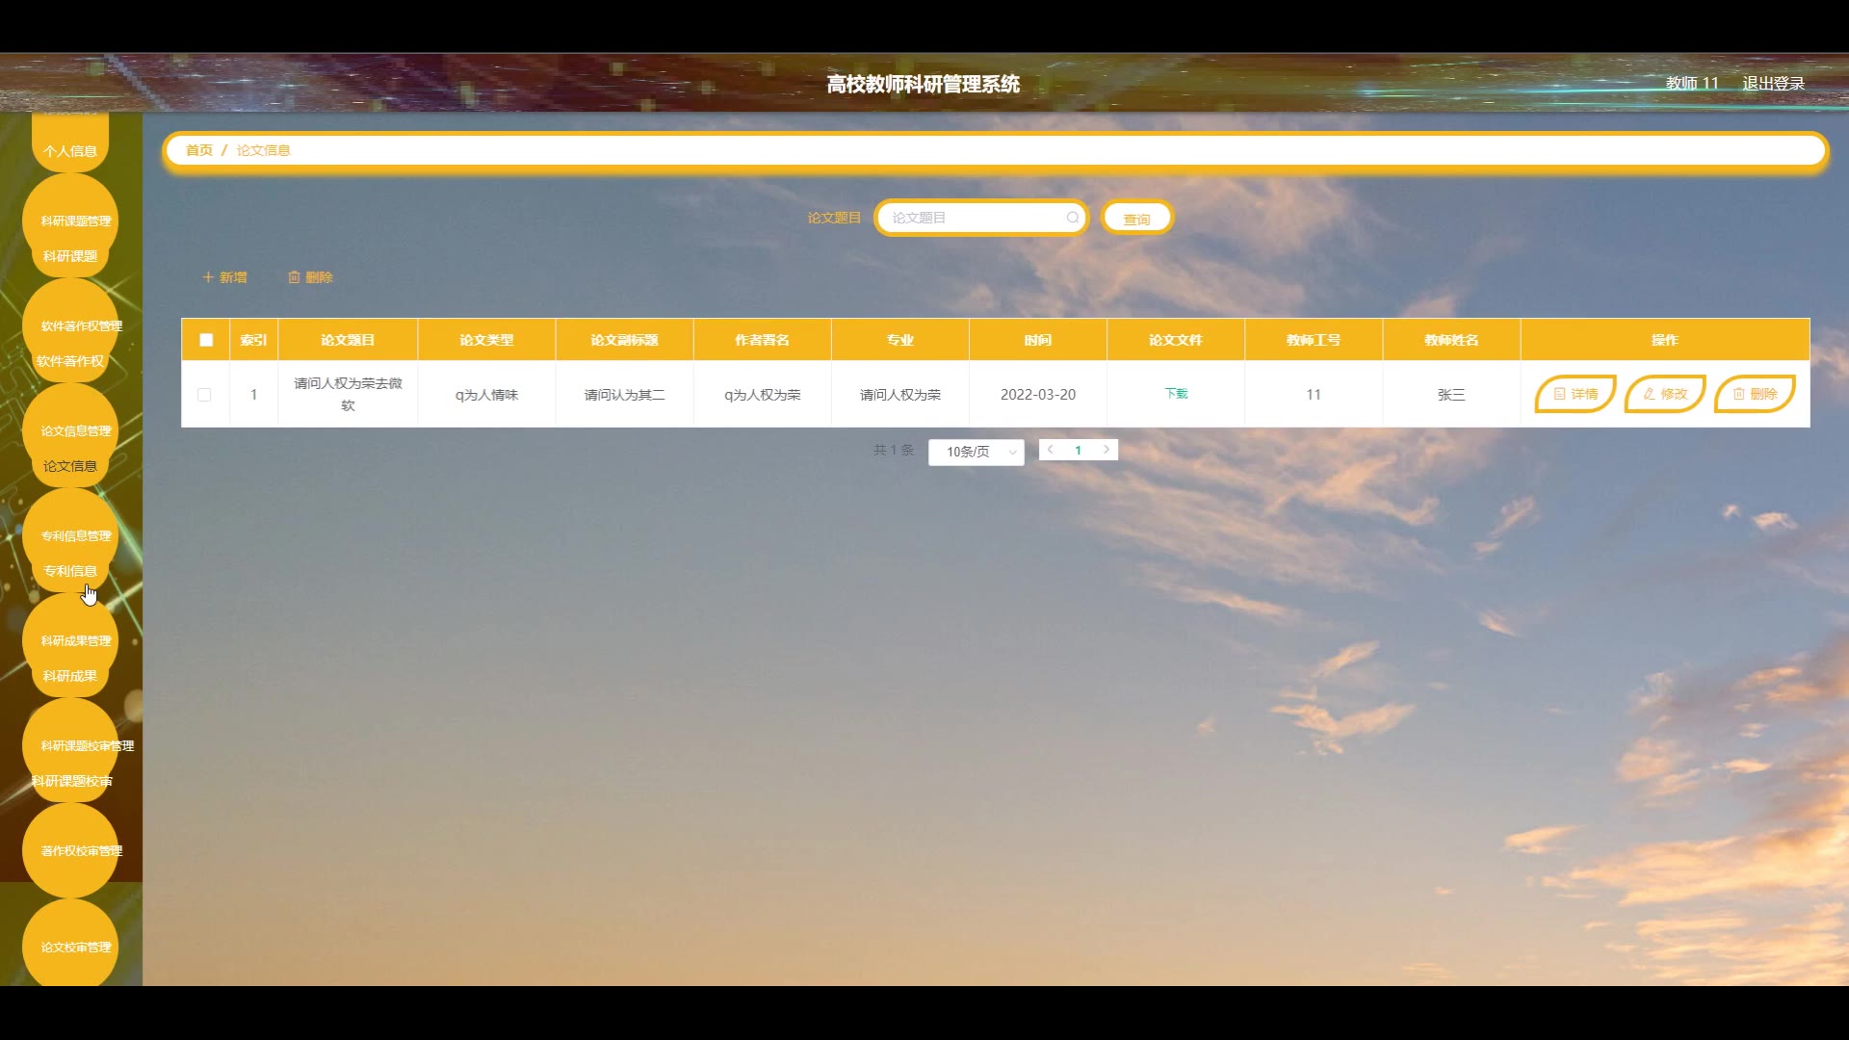The height and width of the screenshot is (1040, 1849).
Task: Click the row's 删除 trash button
Action: 1754,394
